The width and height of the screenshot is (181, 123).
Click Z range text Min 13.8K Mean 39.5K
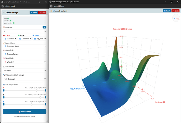point(36,102)
